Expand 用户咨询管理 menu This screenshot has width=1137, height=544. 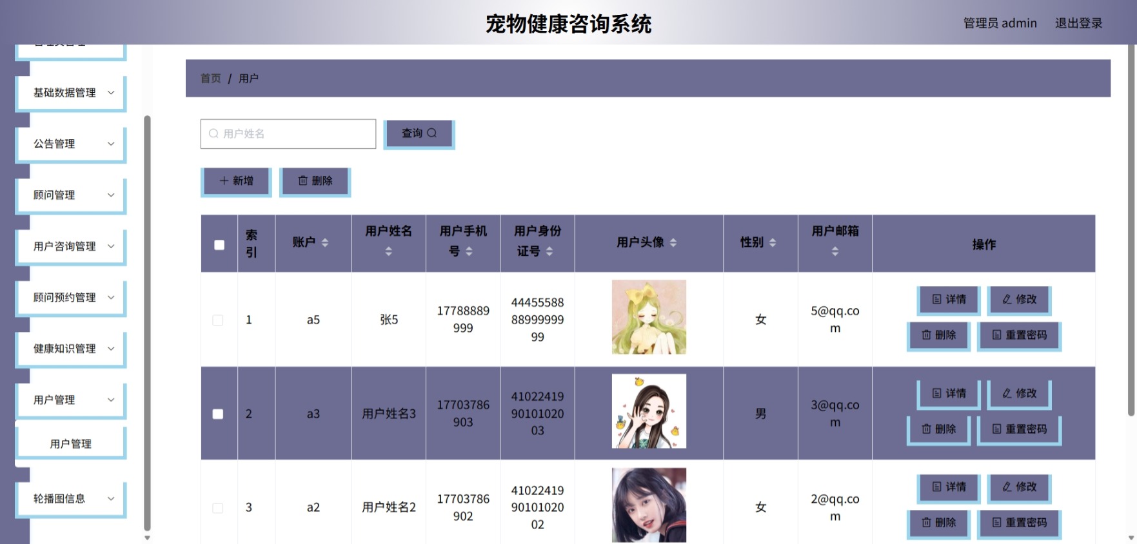tap(70, 246)
